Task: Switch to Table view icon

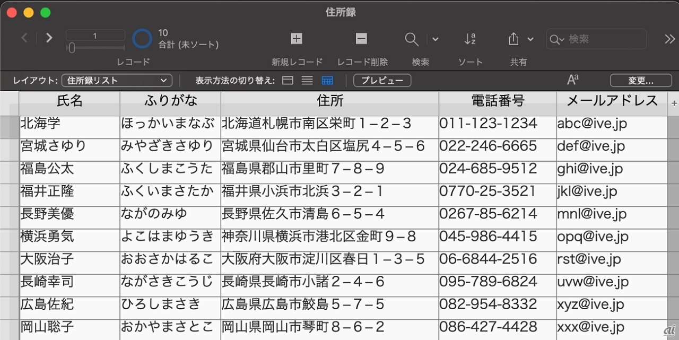Action: pos(327,81)
